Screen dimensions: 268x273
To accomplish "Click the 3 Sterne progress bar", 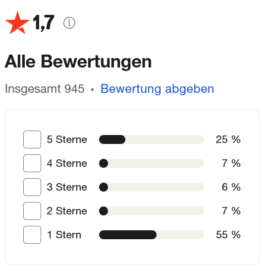I will (x=152, y=187).
